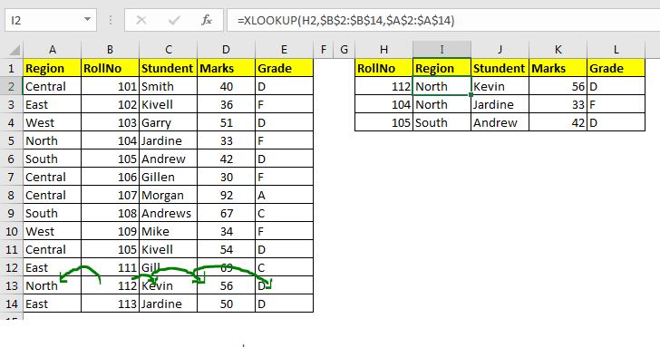Viewport: 660px width, 347px height.
Task: Select column header D
Action: point(226,50)
